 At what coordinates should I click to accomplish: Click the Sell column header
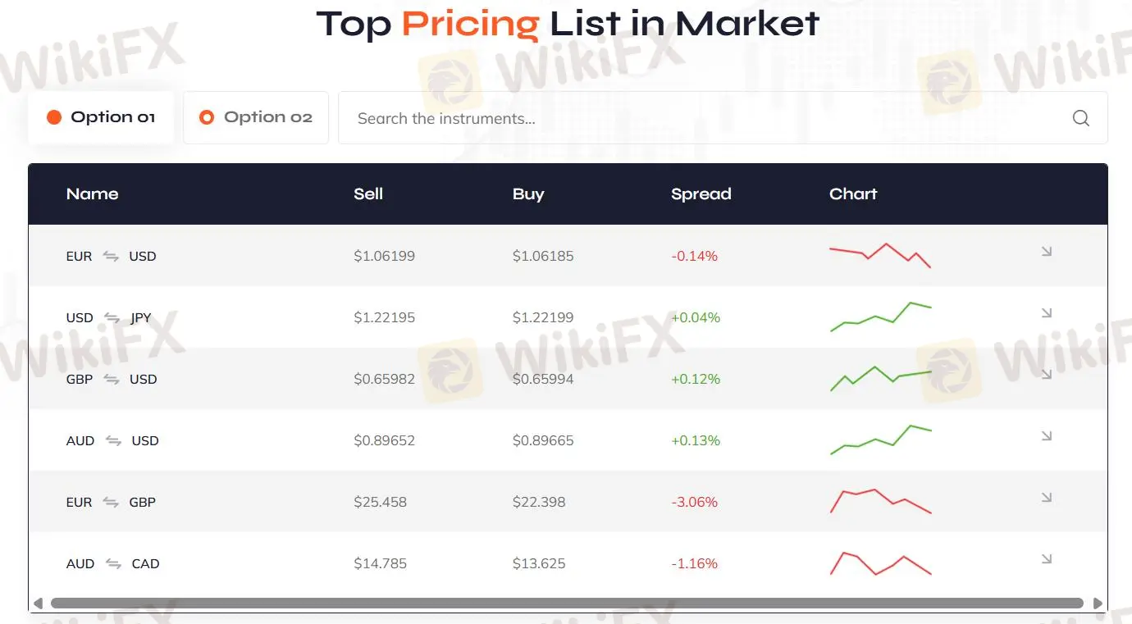click(368, 194)
